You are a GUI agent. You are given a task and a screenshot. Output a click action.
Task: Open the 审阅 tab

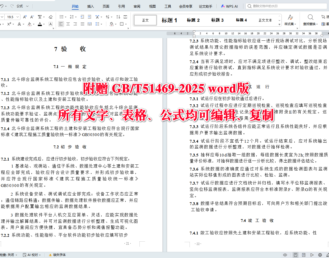click(x=137, y=6)
